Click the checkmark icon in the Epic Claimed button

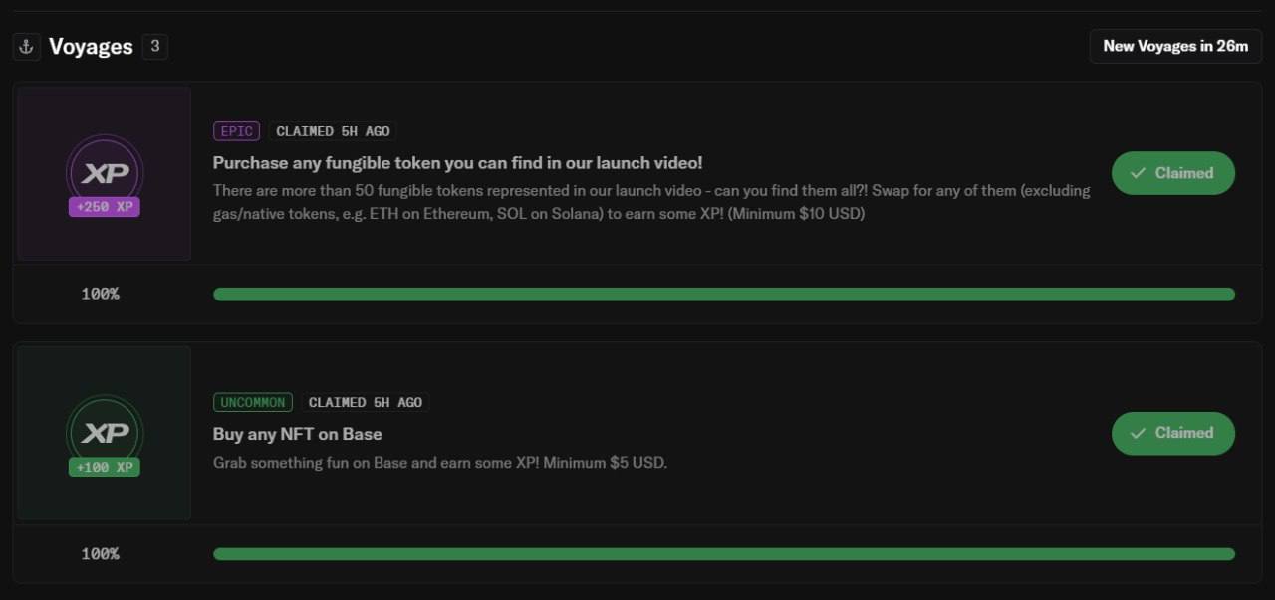point(1138,173)
